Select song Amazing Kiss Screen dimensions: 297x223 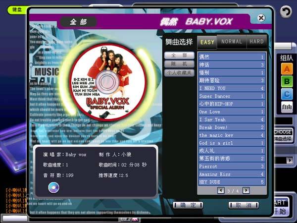232,174
